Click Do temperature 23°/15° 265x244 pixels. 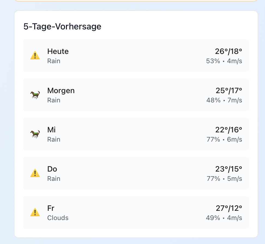coord(228,169)
